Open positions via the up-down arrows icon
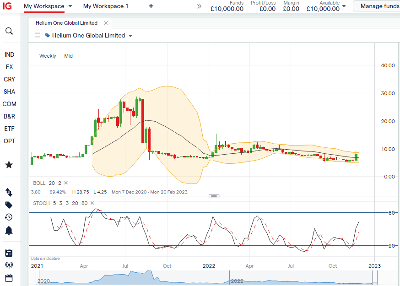The image size is (400, 286). [x=9, y=192]
